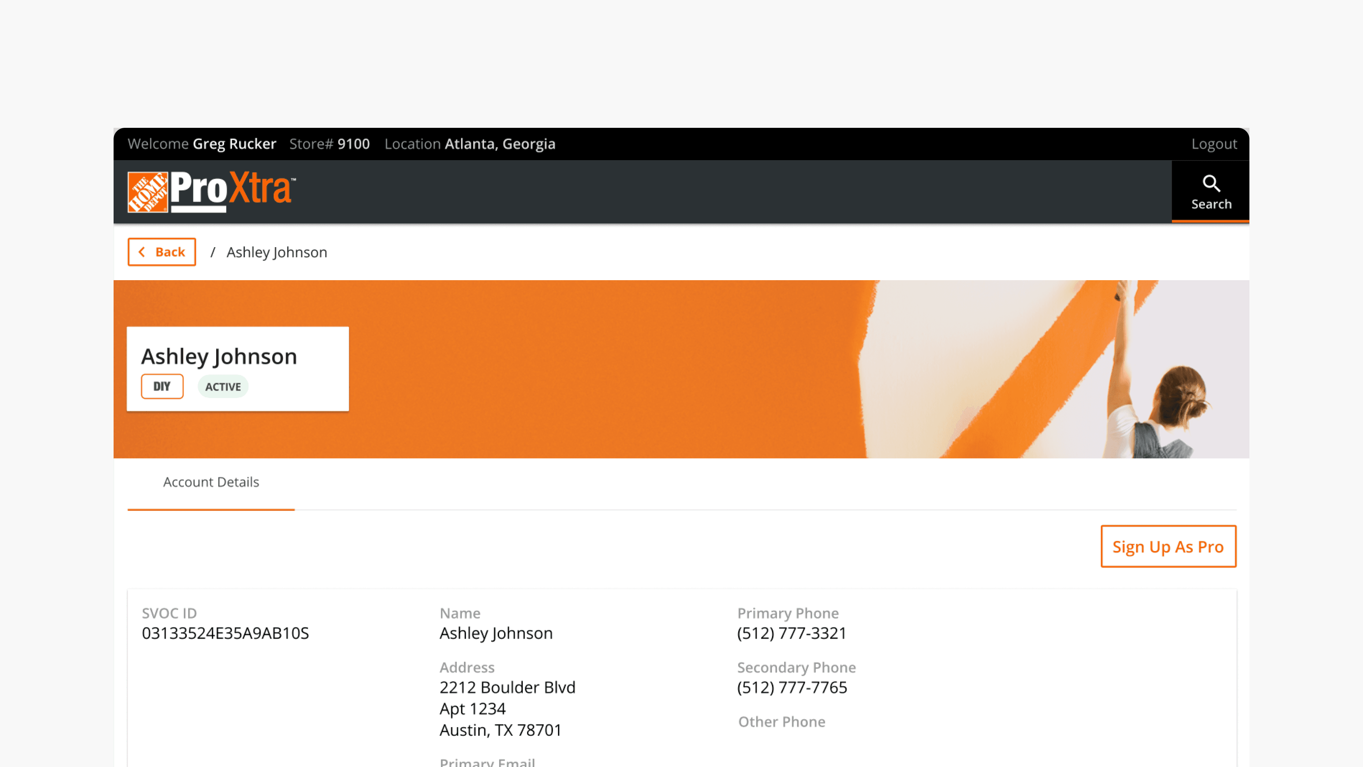
Task: Open the Account Details tab
Action: click(x=210, y=482)
